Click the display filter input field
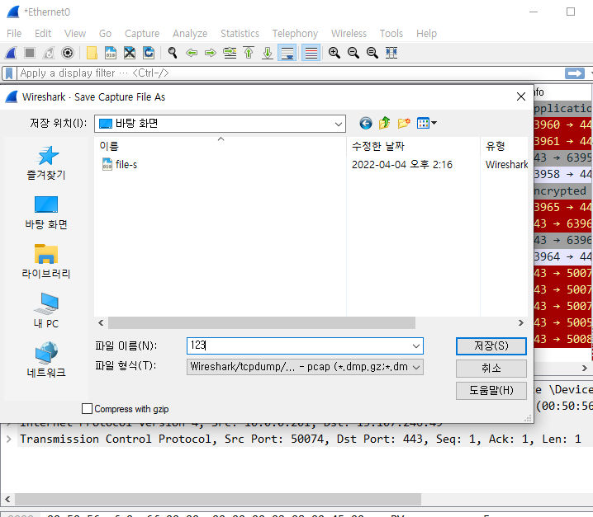Screen dimensions: 593x517 coord(289,73)
